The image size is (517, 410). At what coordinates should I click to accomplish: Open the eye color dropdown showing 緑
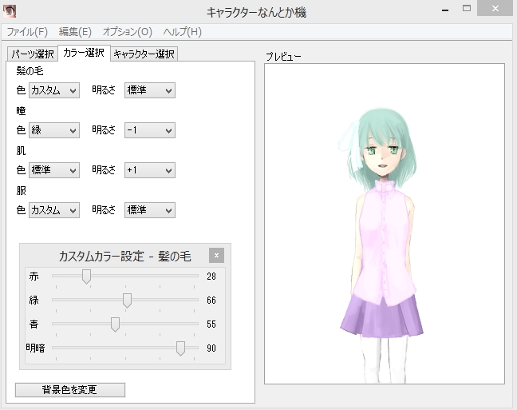click(x=54, y=130)
